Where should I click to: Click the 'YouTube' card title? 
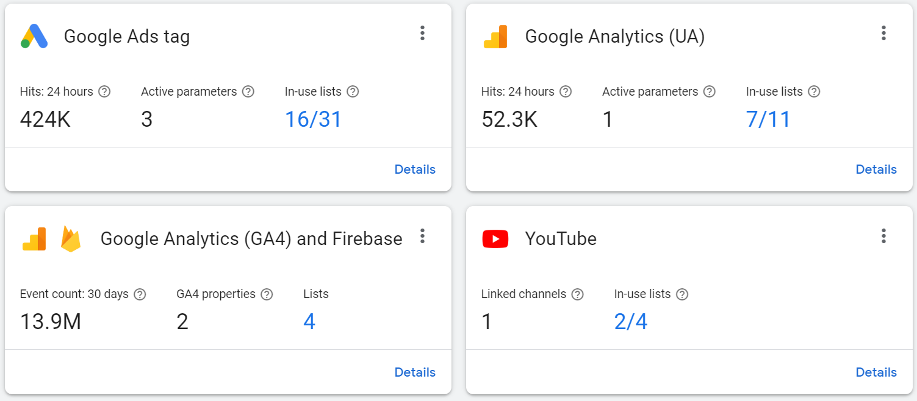561,239
